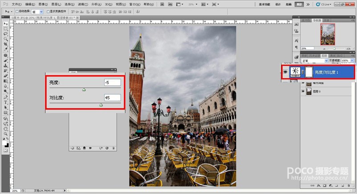The image size is (357, 194).
Task: Select the 3D Rotate tool
Action: point(6,119)
